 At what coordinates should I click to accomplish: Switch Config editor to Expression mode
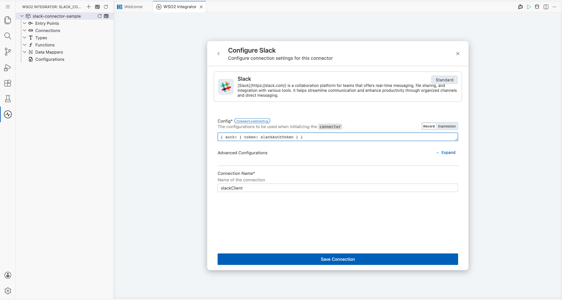click(x=447, y=126)
